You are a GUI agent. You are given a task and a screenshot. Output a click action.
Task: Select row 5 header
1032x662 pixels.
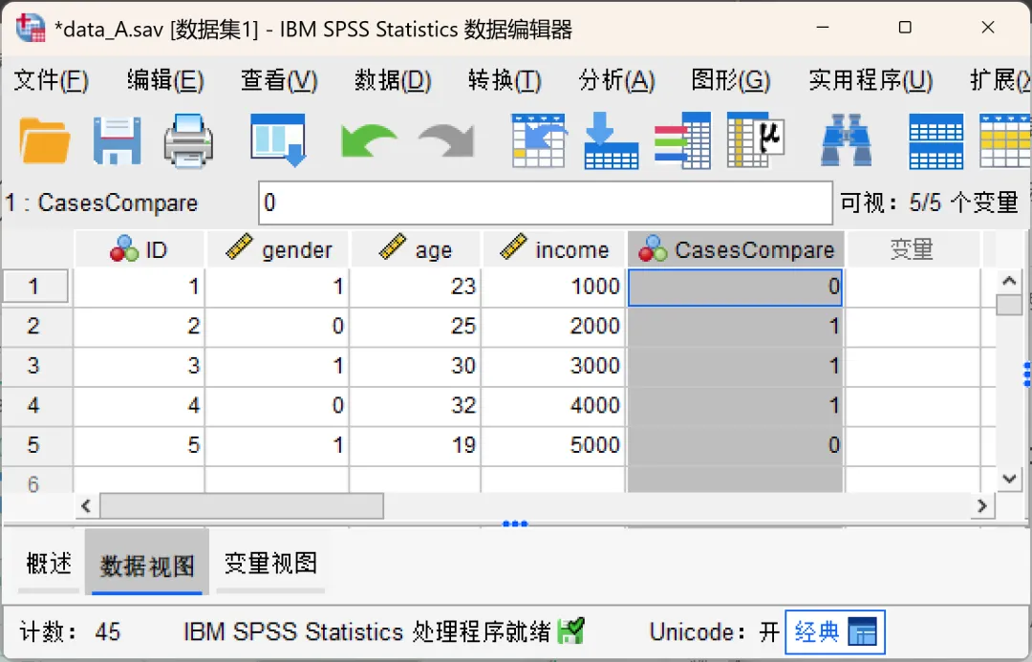tap(35, 445)
